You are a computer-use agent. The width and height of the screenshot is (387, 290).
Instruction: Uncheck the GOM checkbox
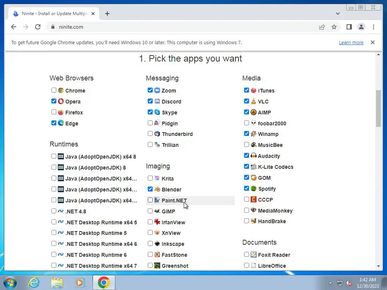tap(246, 177)
